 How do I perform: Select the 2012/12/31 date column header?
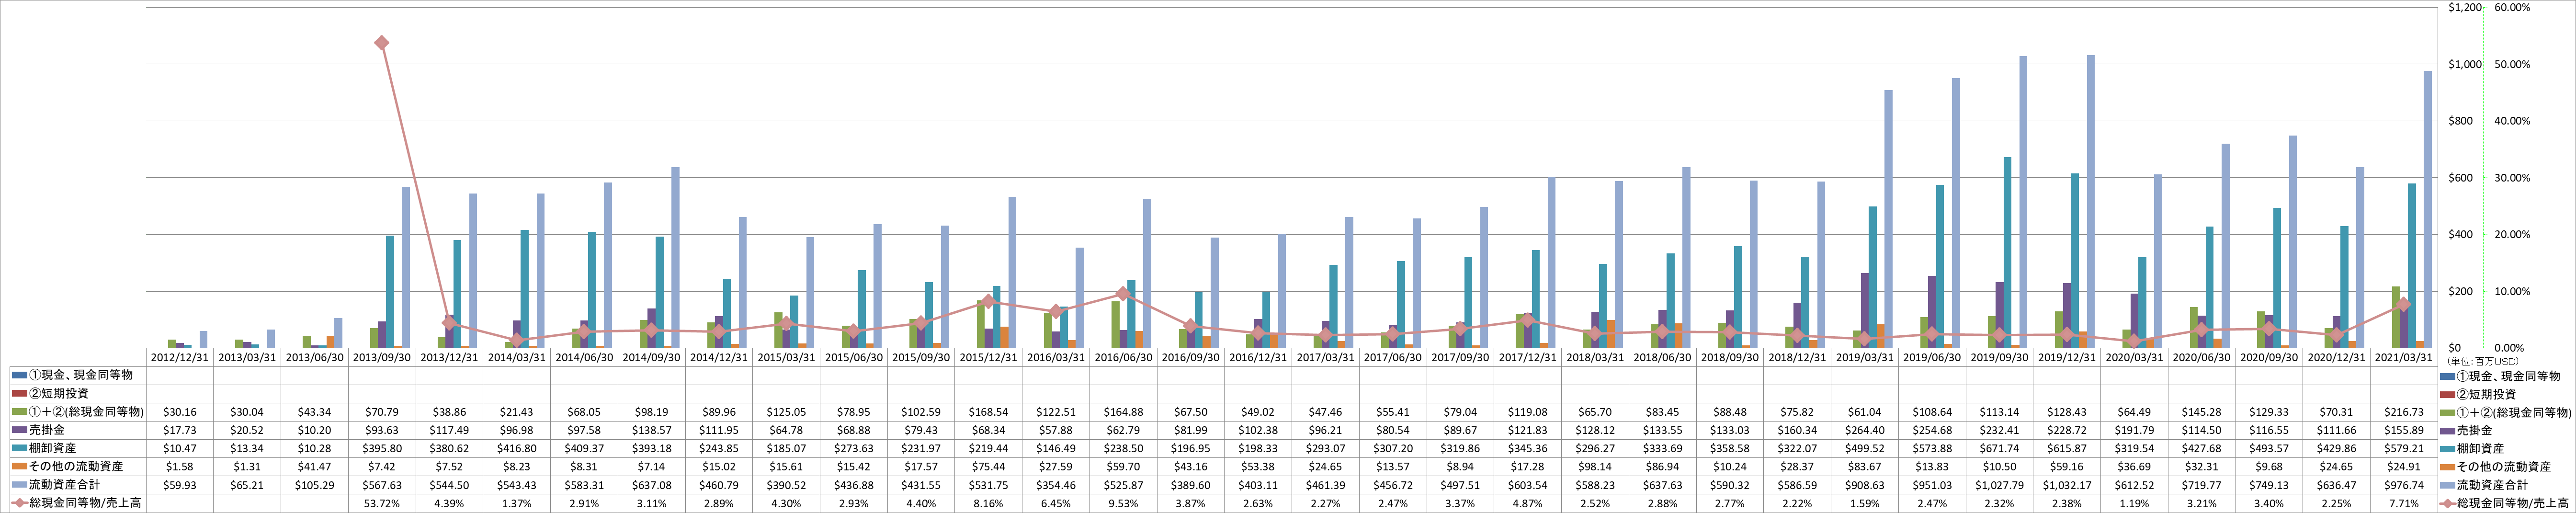[x=180, y=357]
